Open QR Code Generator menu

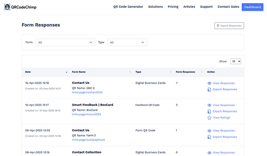point(128,6)
